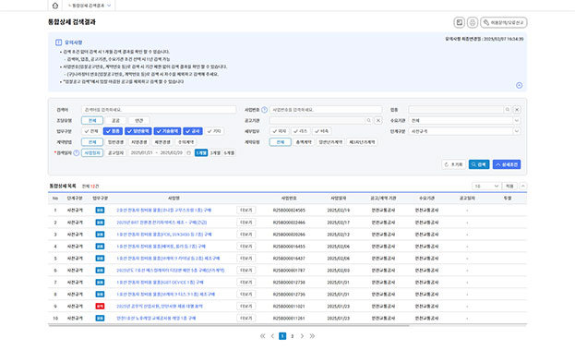Switch the date basis to 공고일자
This screenshot has width=575, height=350.
tap(115, 153)
